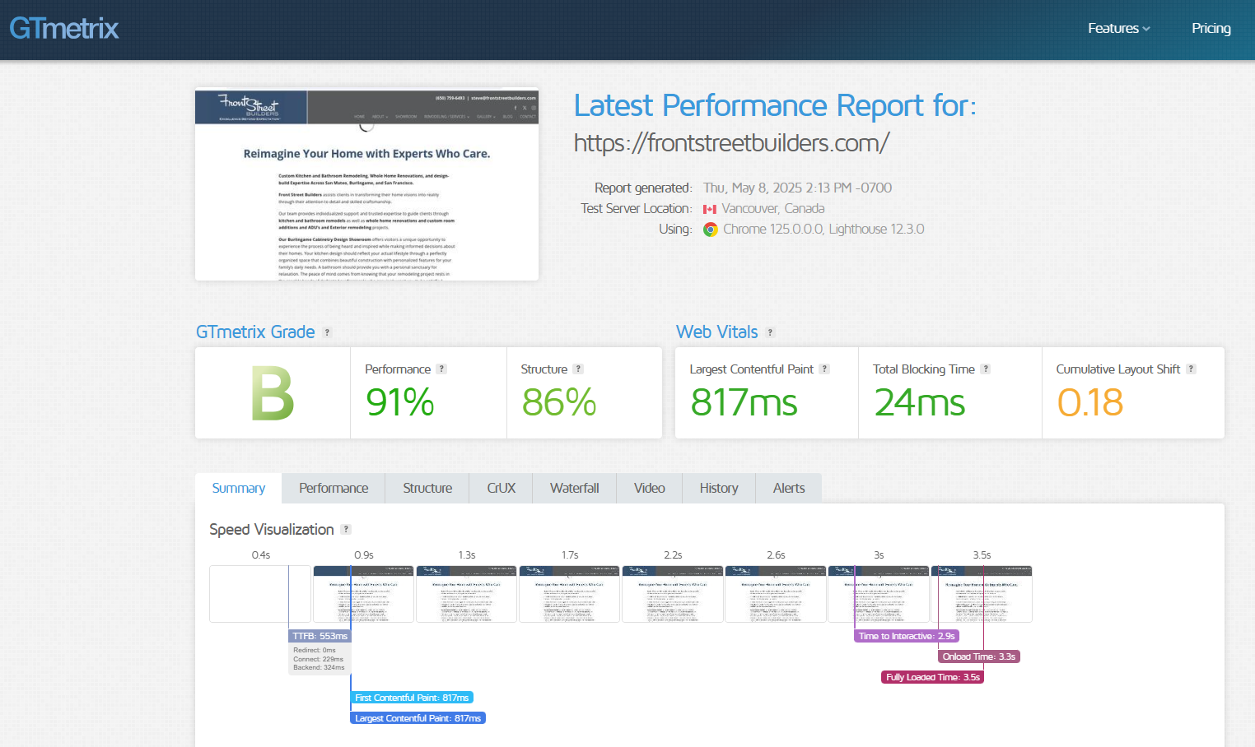This screenshot has height=747, width=1255.
Task: Open the Features dropdown menu
Action: coord(1118,28)
